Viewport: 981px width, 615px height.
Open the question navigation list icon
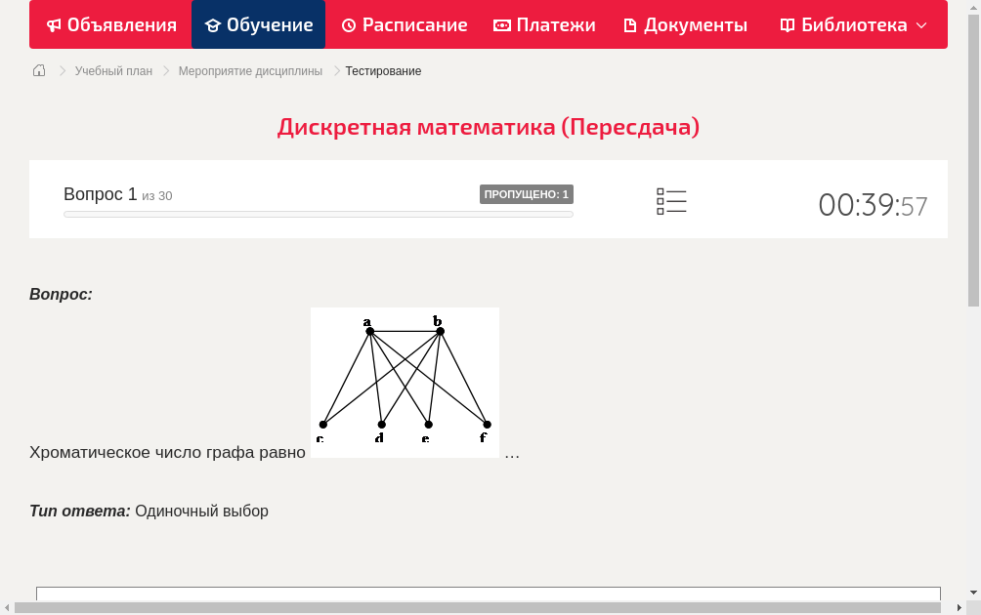[x=671, y=201]
